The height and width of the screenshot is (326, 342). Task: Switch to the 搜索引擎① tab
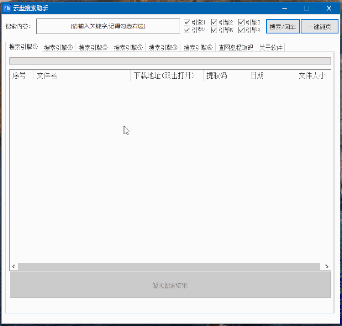tap(24, 47)
